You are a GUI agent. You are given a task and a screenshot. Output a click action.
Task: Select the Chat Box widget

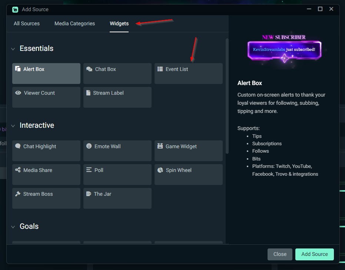[117, 73]
